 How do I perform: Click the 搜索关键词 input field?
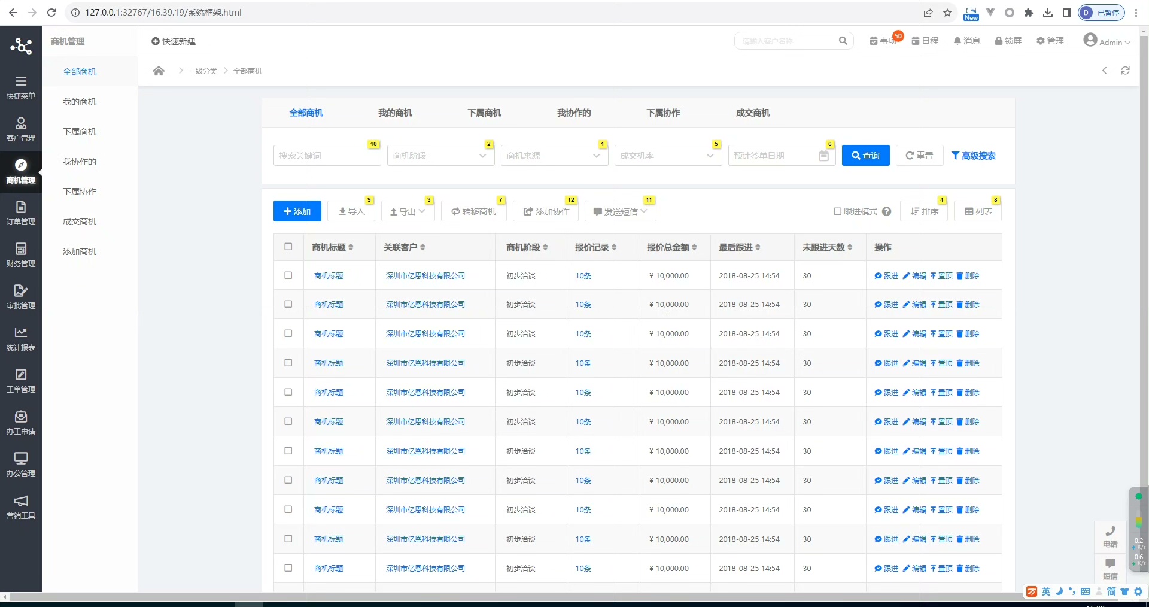pos(326,156)
